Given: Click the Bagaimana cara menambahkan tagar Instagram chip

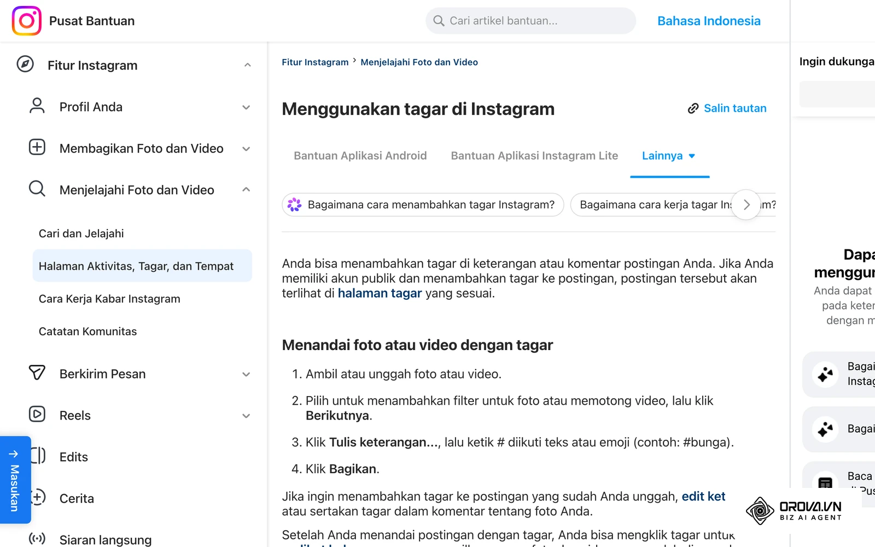Looking at the screenshot, I should tap(423, 205).
